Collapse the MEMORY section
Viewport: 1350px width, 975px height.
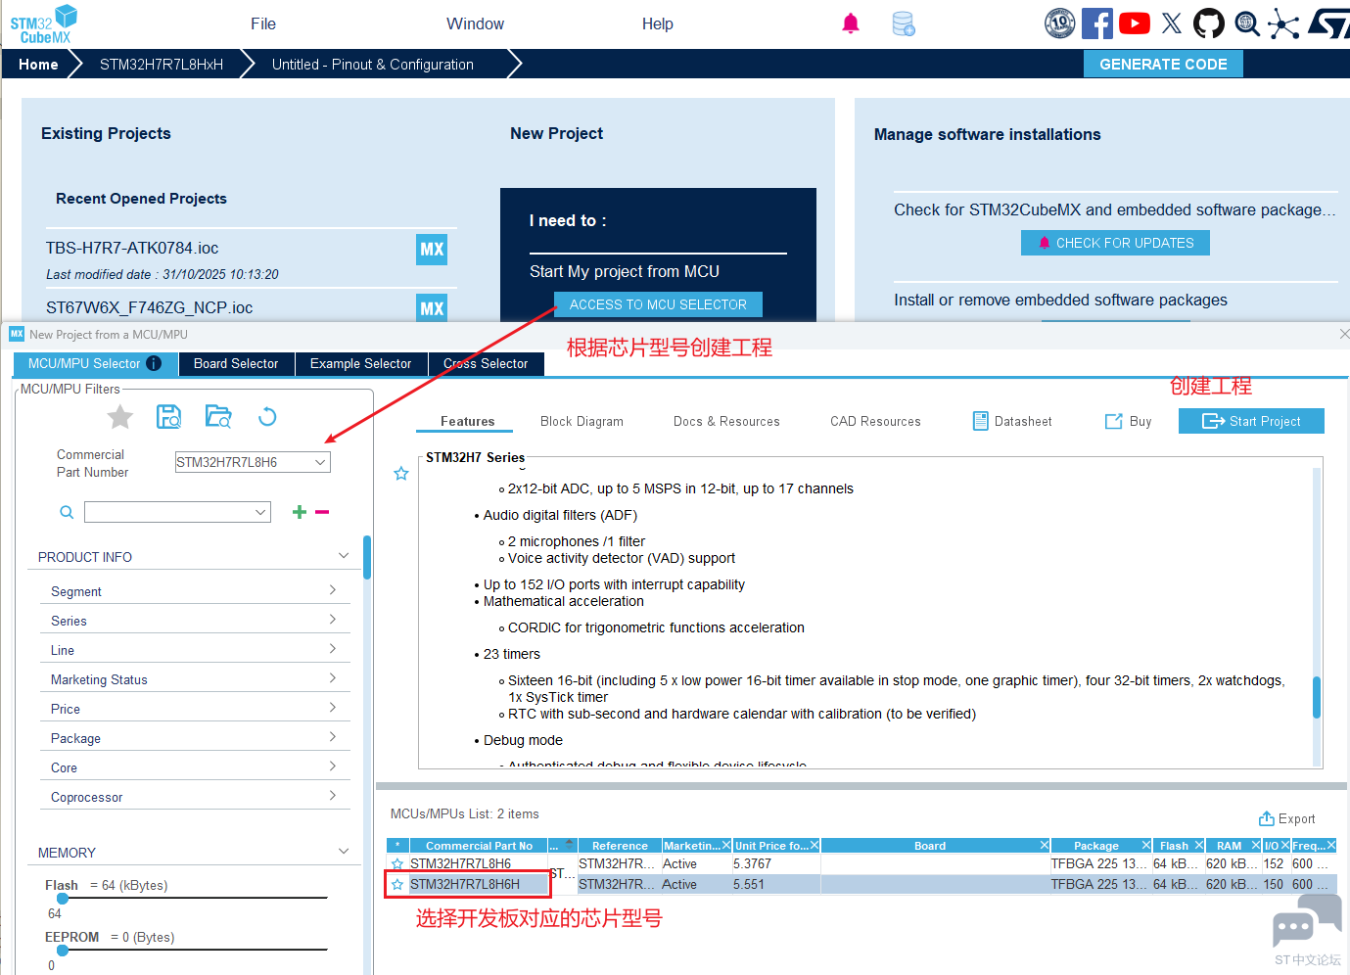click(344, 852)
